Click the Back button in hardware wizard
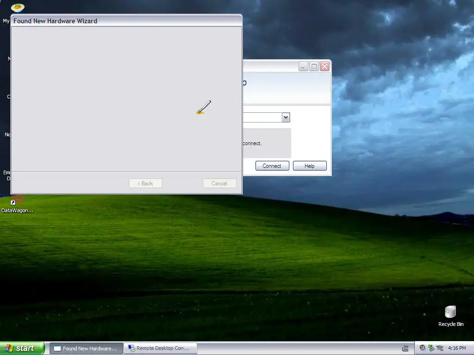Screen dimensions: 474x355 coord(145,183)
